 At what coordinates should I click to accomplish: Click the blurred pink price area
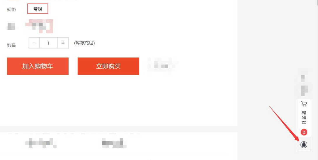pos(39,26)
